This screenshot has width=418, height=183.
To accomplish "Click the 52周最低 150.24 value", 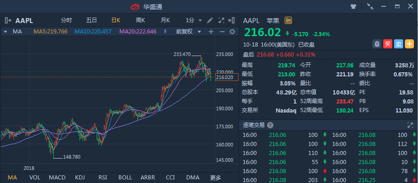I will pos(345,110).
